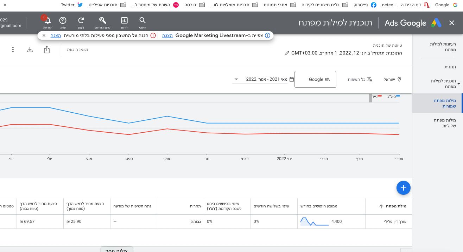Open the reports icon (דוחות)
The image size is (463, 252).
124,21
